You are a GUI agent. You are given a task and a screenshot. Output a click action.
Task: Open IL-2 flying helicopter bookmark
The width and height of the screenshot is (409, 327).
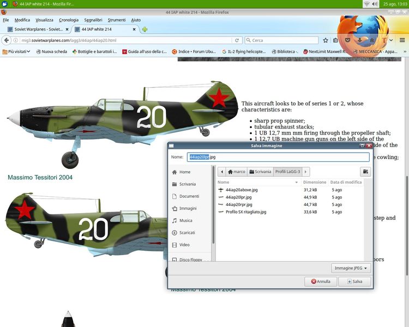[244, 52]
